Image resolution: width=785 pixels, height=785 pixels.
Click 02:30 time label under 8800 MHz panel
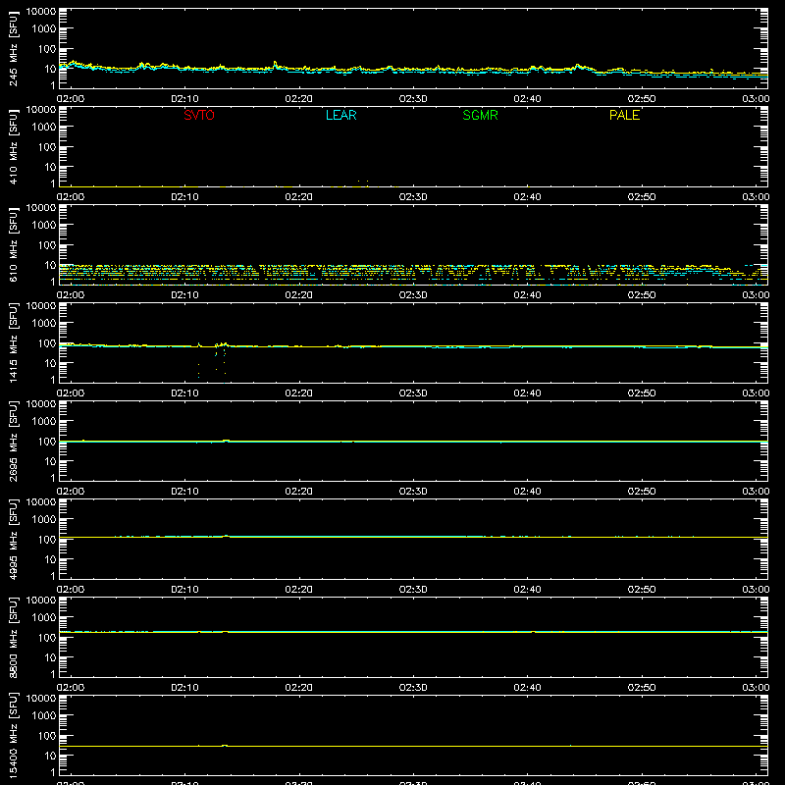[x=413, y=688]
